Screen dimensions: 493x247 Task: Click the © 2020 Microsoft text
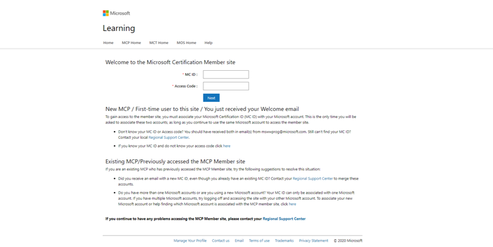click(x=348, y=240)
